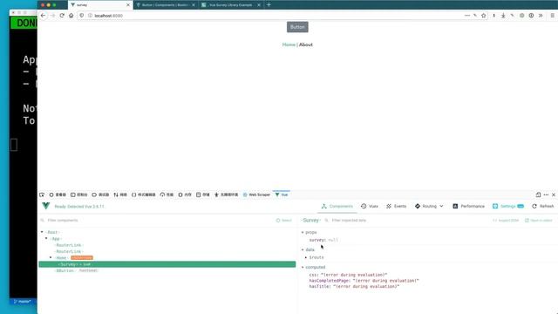Select the upper RouterLink tree row
Viewport: 558px width, 314px height.
pyautogui.click(x=167, y=245)
